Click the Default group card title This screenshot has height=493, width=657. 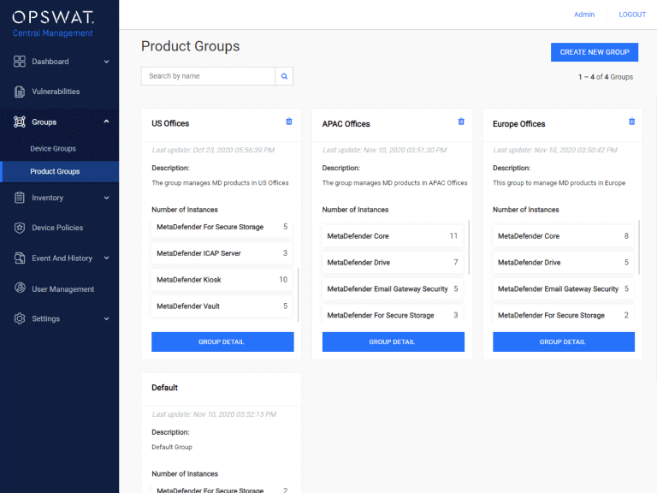tap(164, 388)
